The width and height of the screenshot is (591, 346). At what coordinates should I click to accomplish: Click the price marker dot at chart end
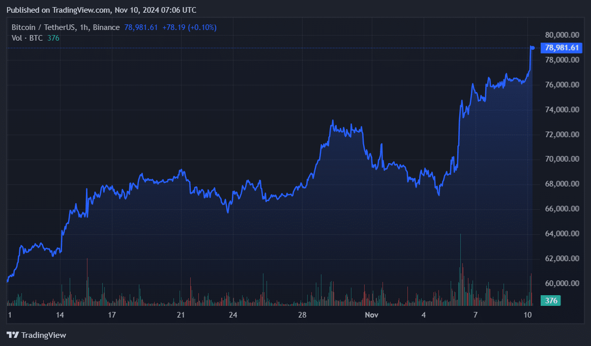(531, 47)
